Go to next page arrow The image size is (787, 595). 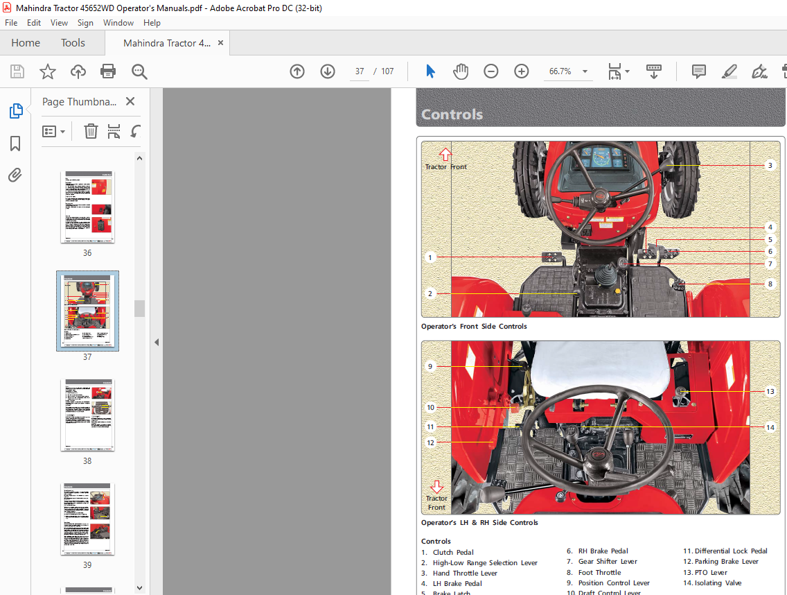pos(328,71)
